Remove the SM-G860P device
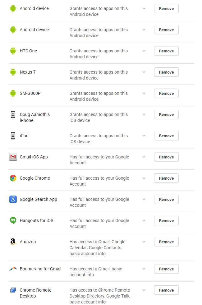 pyautogui.click(x=166, y=93)
